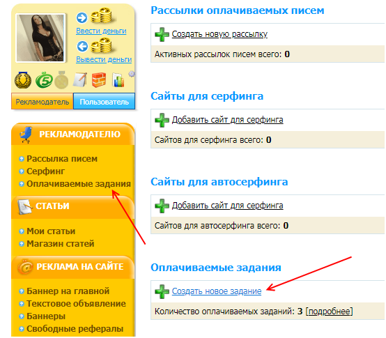Click the faded gold medal icon

[61, 79]
